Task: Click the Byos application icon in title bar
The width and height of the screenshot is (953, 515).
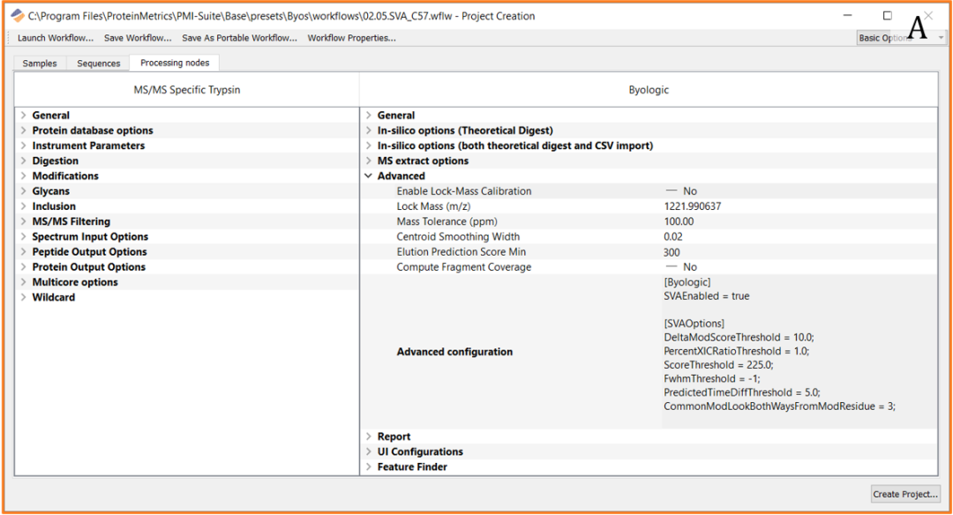Action: tap(18, 16)
